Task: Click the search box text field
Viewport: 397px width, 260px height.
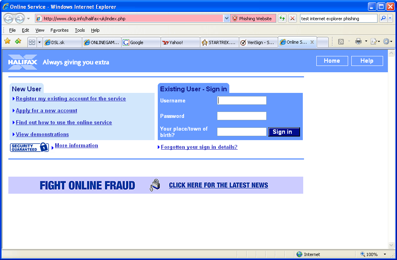Action: (339, 19)
